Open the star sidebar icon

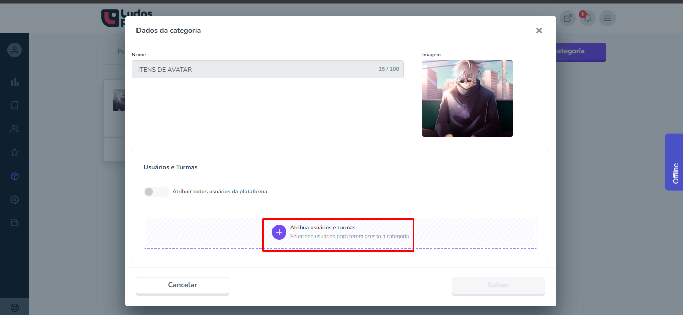[x=15, y=152]
